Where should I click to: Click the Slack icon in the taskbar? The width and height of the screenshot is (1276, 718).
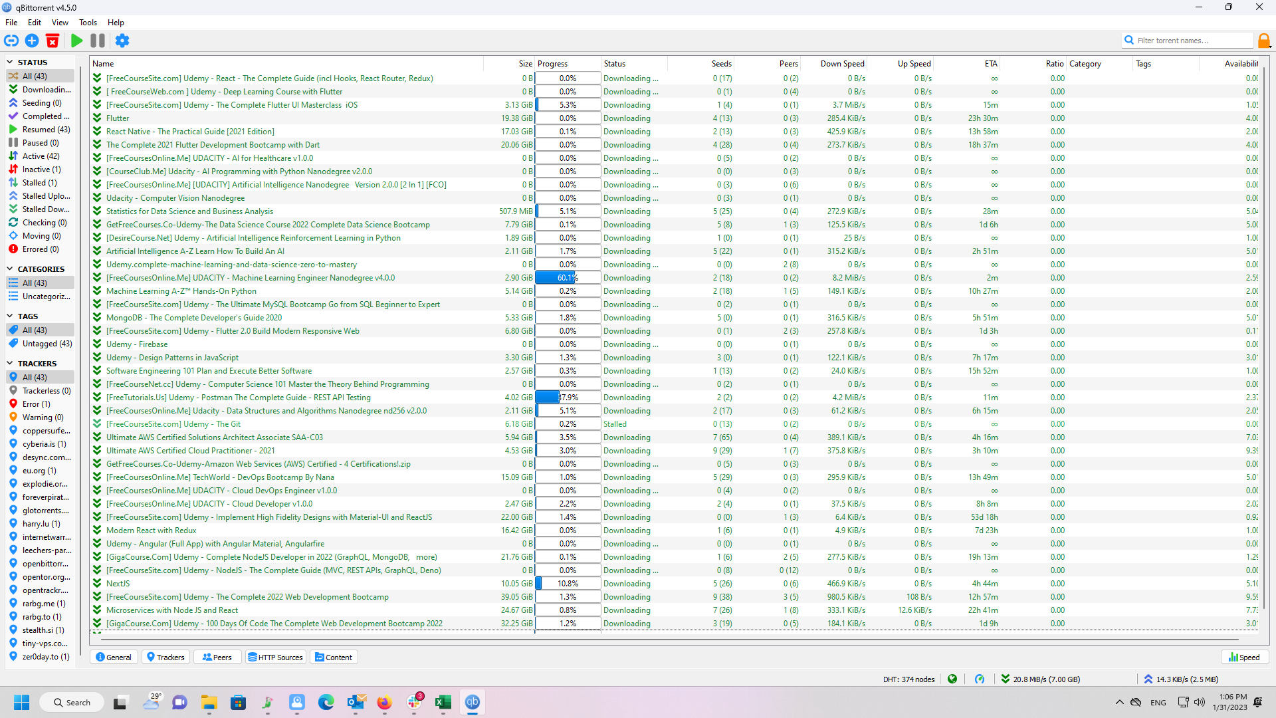[414, 702]
